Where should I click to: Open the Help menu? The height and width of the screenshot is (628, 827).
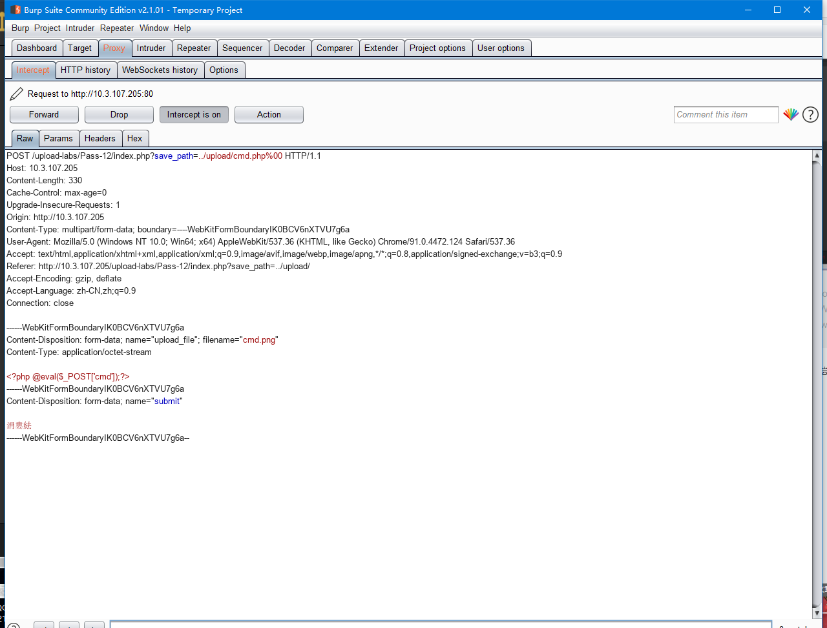click(x=182, y=28)
